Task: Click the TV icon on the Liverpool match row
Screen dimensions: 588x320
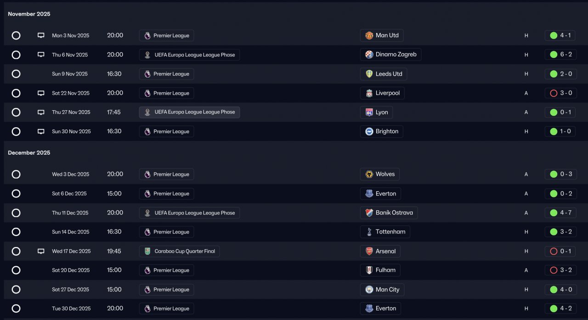Action: pos(41,93)
